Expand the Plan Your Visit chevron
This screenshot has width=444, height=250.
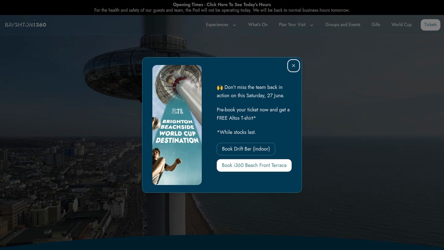point(312,25)
